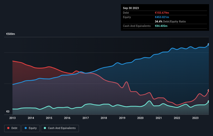Click the Equity endpoint marker on chart
The width and height of the screenshot is (213, 136).
[209, 44]
